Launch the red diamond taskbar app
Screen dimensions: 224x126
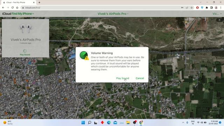coord(102,122)
